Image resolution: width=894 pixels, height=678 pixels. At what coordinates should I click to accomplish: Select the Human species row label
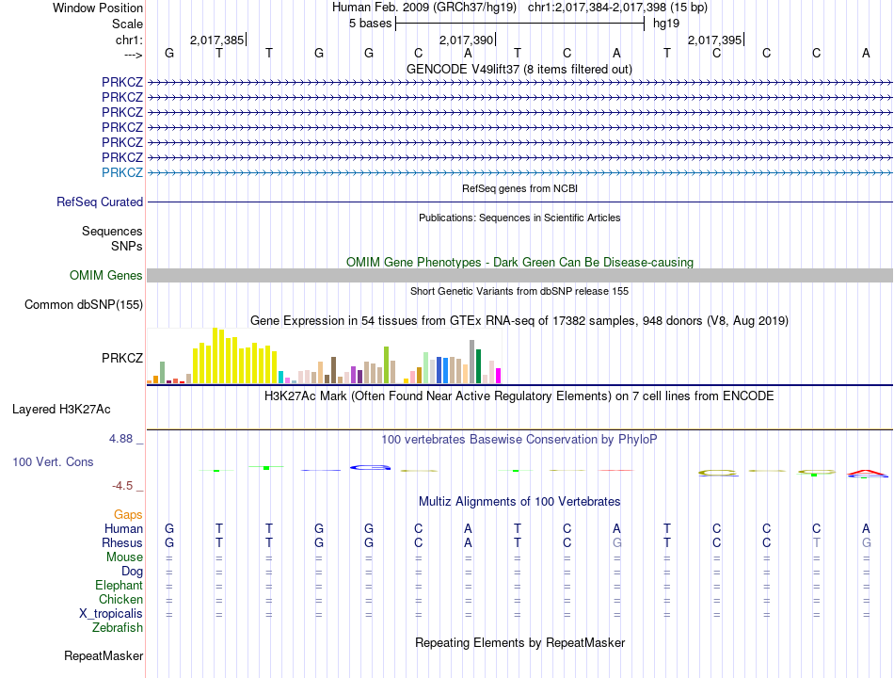(x=123, y=529)
